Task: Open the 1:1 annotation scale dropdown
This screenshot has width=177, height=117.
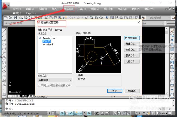Action: pos(140,113)
